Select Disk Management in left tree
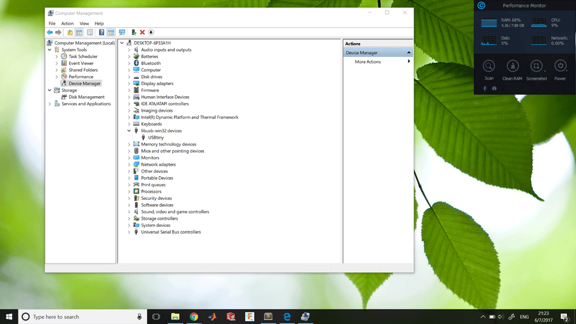The height and width of the screenshot is (324, 576). (x=86, y=97)
